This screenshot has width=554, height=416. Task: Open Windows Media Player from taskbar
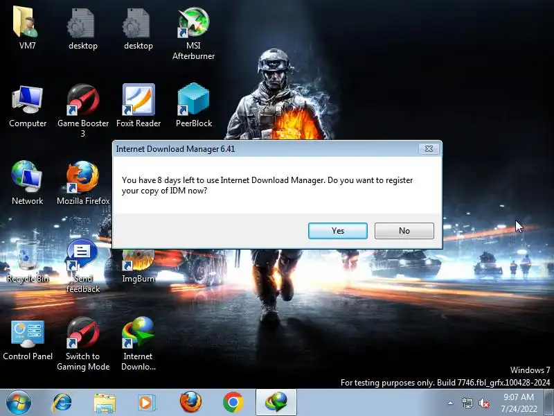[x=146, y=403]
